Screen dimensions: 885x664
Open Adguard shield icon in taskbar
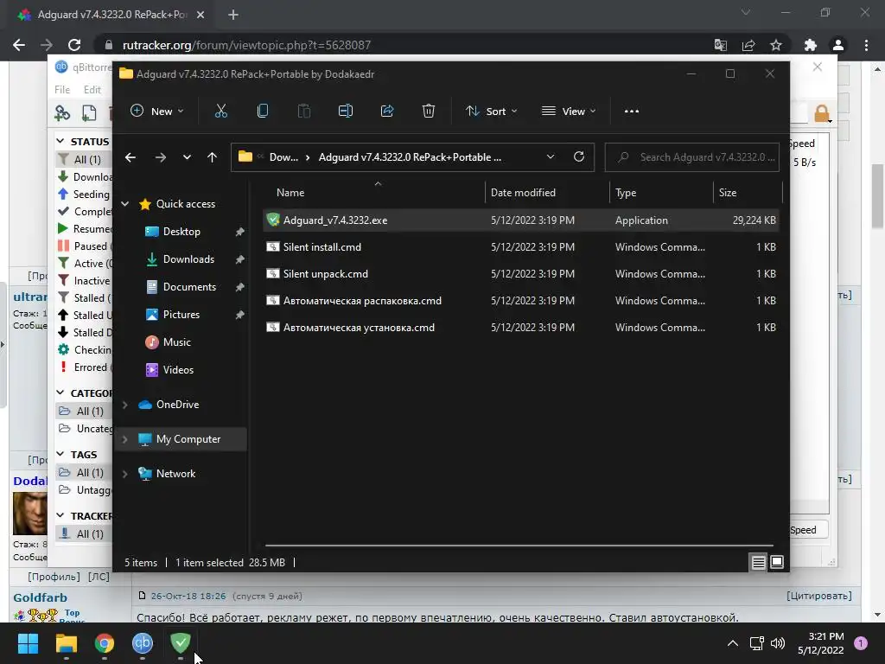(x=181, y=642)
